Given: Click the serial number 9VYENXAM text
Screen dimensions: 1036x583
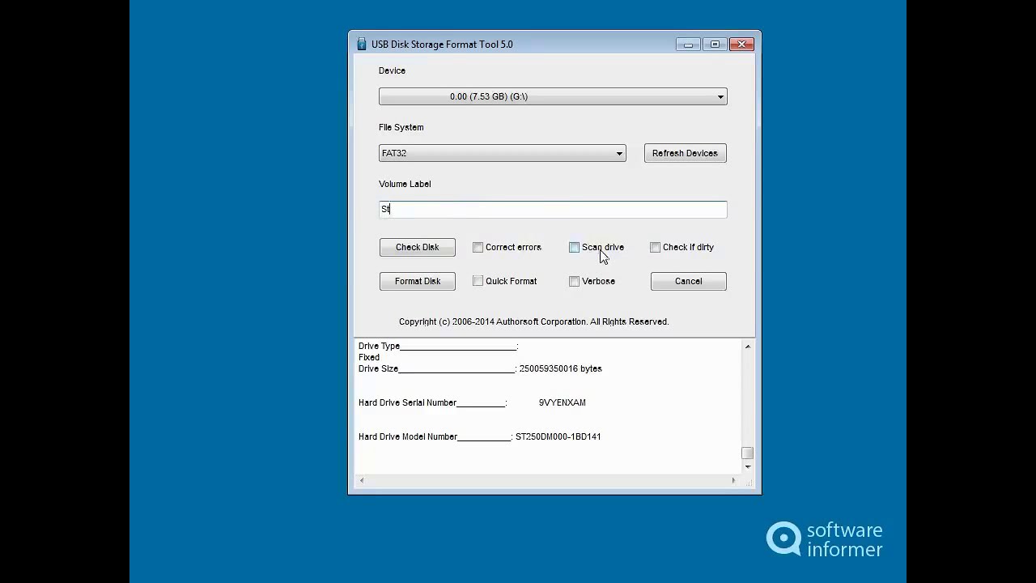Looking at the screenshot, I should (563, 402).
